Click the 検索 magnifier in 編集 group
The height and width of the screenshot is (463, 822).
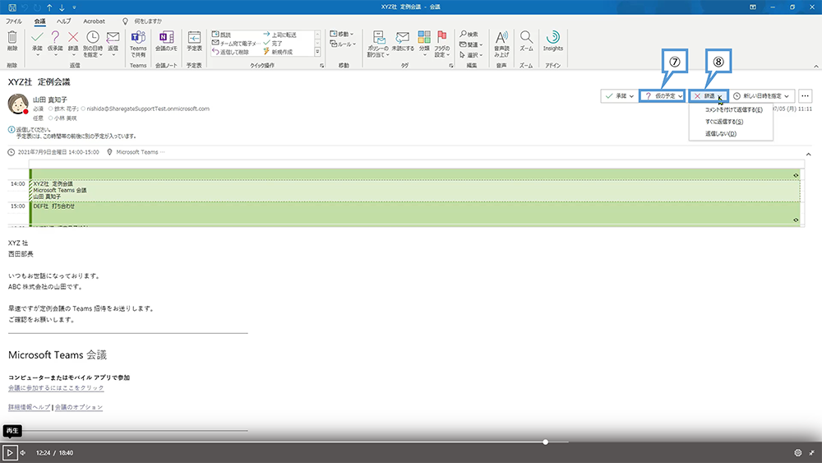(x=469, y=34)
